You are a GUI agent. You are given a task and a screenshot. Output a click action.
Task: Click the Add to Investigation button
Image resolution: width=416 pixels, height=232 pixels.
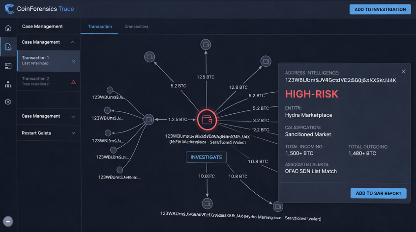pyautogui.click(x=380, y=9)
